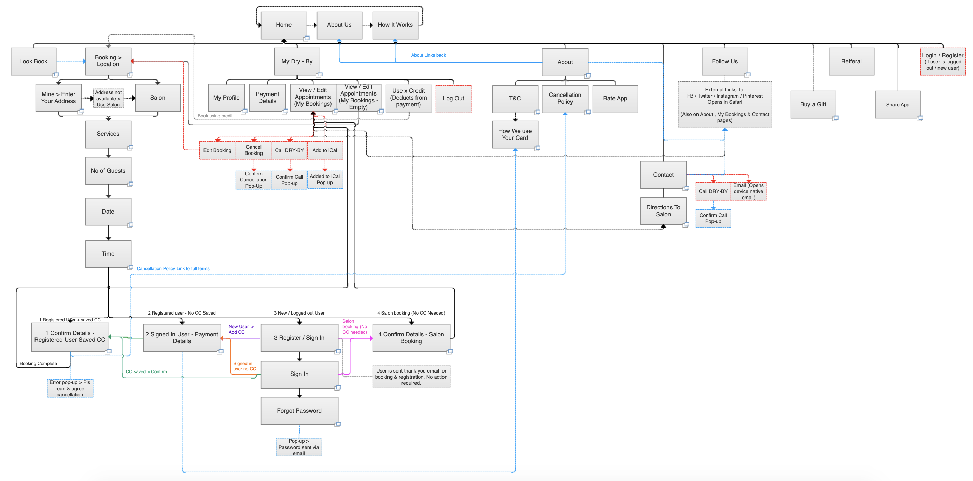973x481 pixels.
Task: Click the About Links back label
Action: [x=428, y=55]
